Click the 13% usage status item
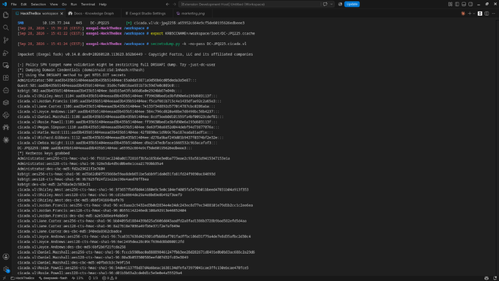The width and height of the screenshot is (499, 281). pos(77,278)
